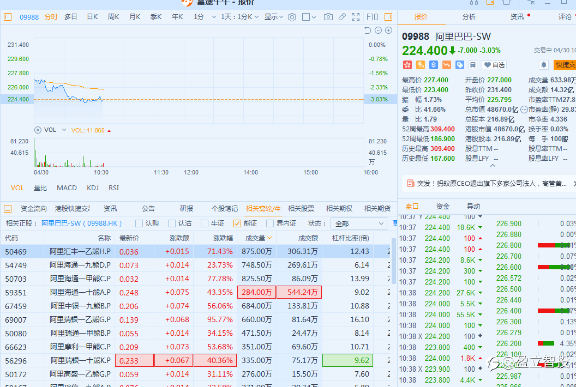Expand the 显示 display dropdown
Viewport: 576px width, 387px height.
(274, 17)
